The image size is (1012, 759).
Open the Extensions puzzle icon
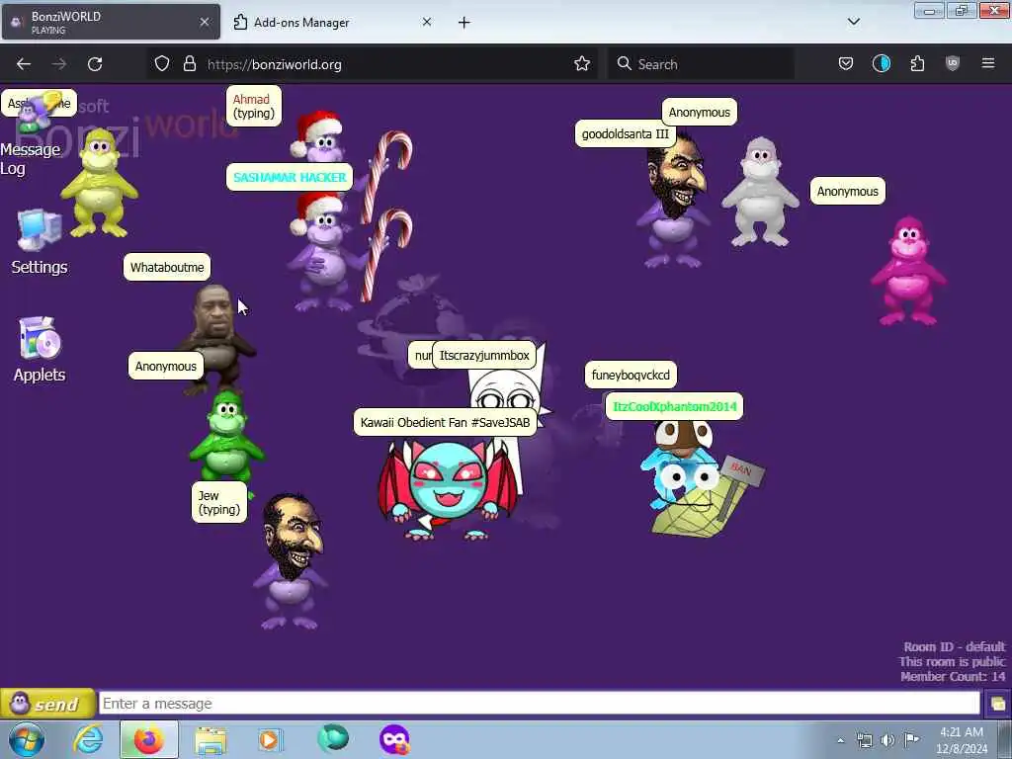(x=917, y=64)
